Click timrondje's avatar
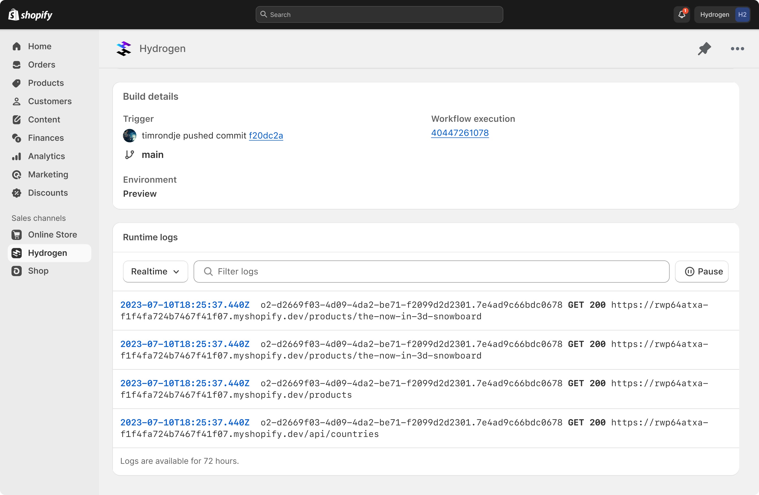759x495 pixels. (x=130, y=136)
